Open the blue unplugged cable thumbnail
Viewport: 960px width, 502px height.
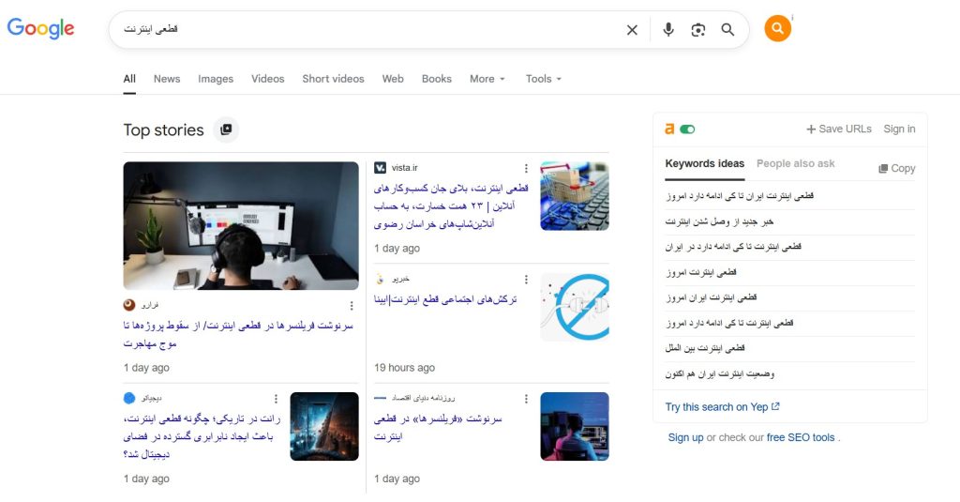(x=575, y=307)
